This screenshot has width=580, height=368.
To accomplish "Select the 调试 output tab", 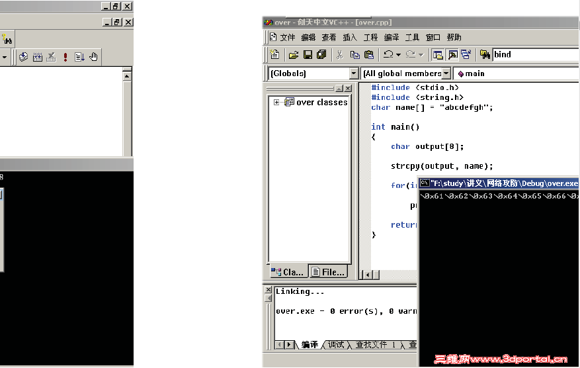I will coord(336,345).
